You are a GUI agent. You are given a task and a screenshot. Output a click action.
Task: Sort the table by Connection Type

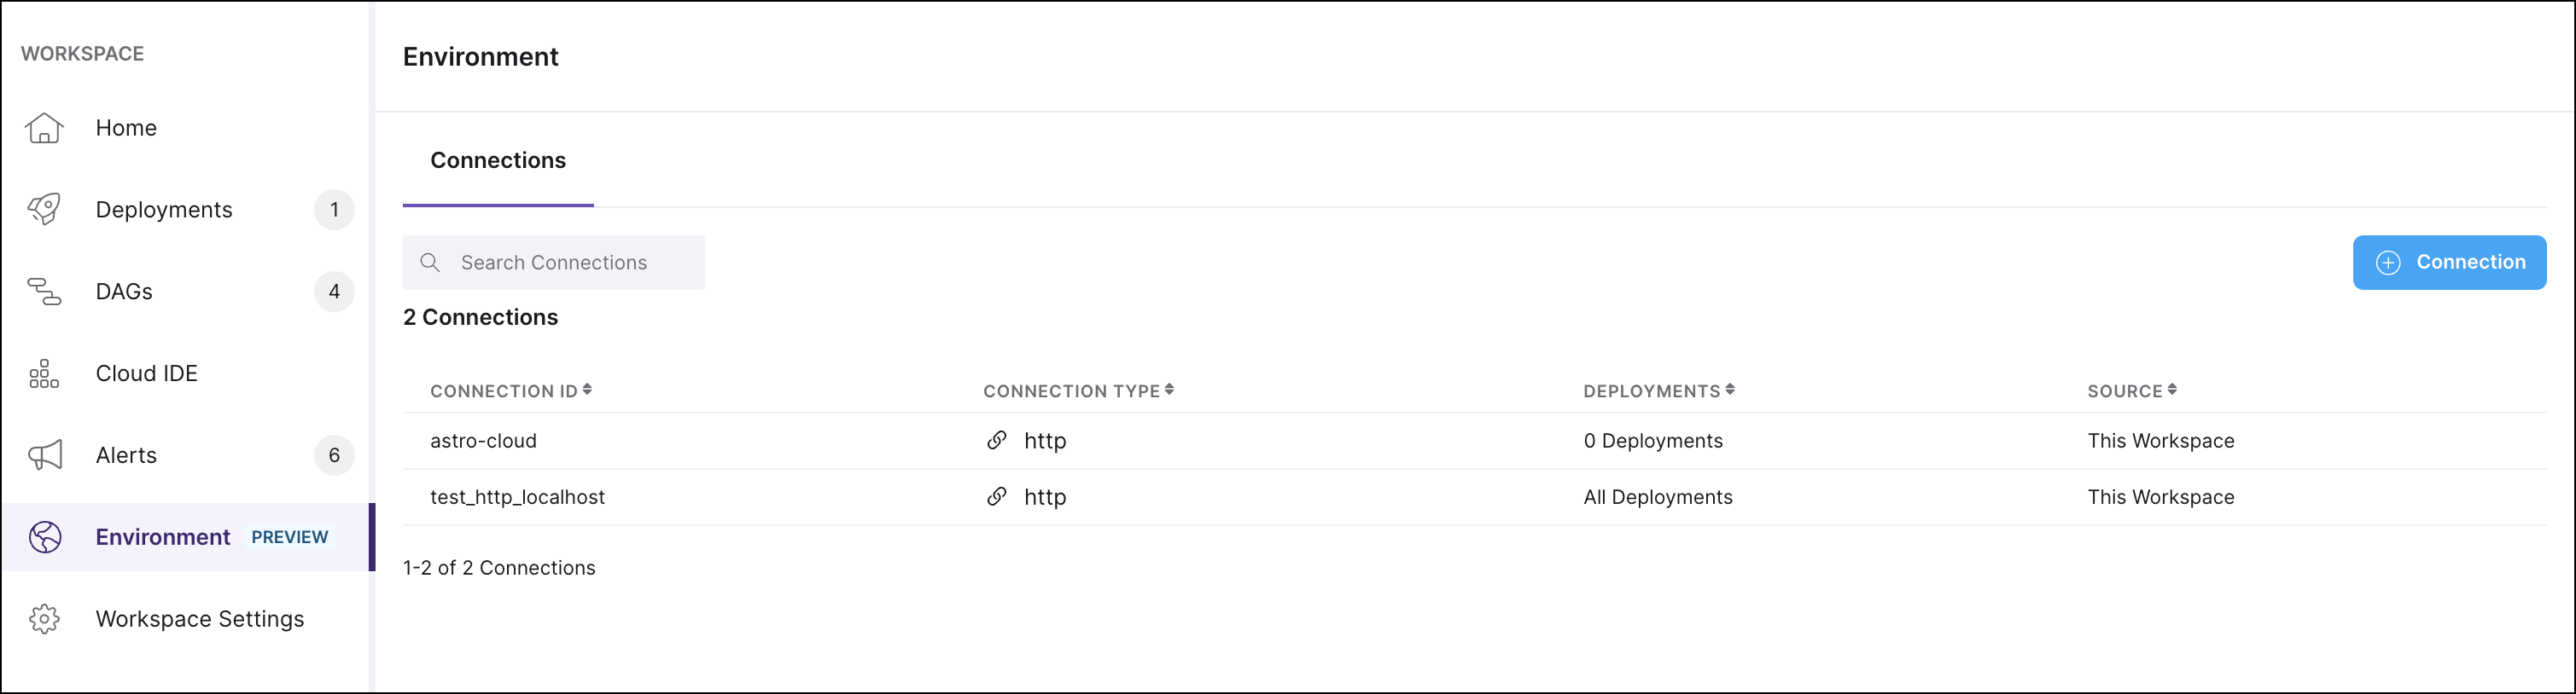(1171, 390)
